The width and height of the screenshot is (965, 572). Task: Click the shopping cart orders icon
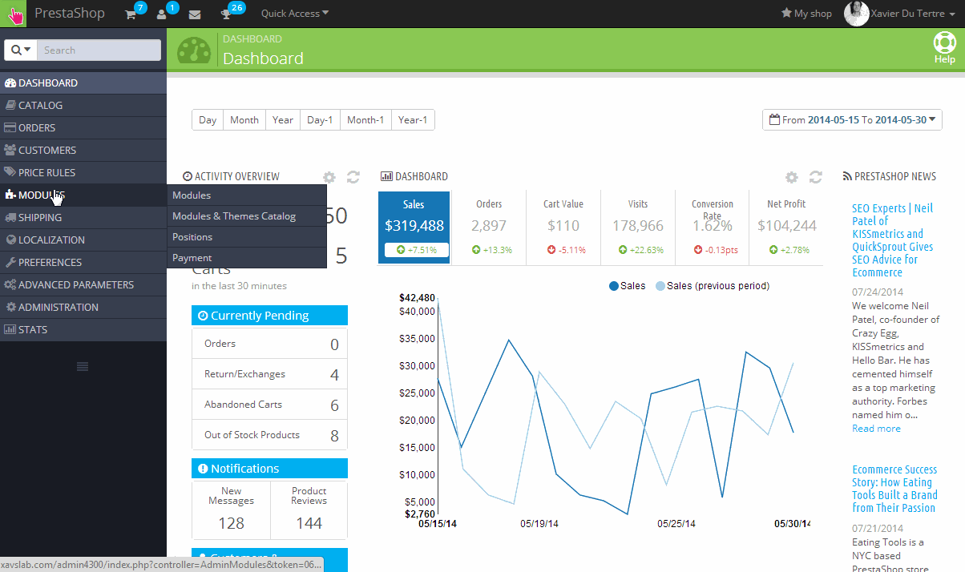tap(131, 14)
